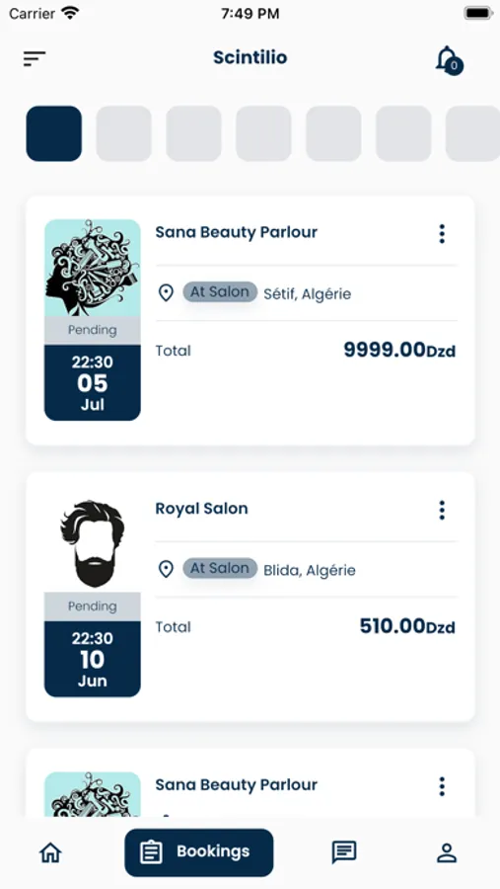Select the second gray filter chip
The image size is (500, 889).
pyautogui.click(x=193, y=133)
